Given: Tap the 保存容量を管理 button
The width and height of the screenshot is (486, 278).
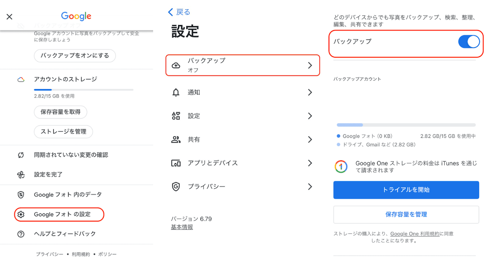Looking at the screenshot, I should tap(406, 214).
